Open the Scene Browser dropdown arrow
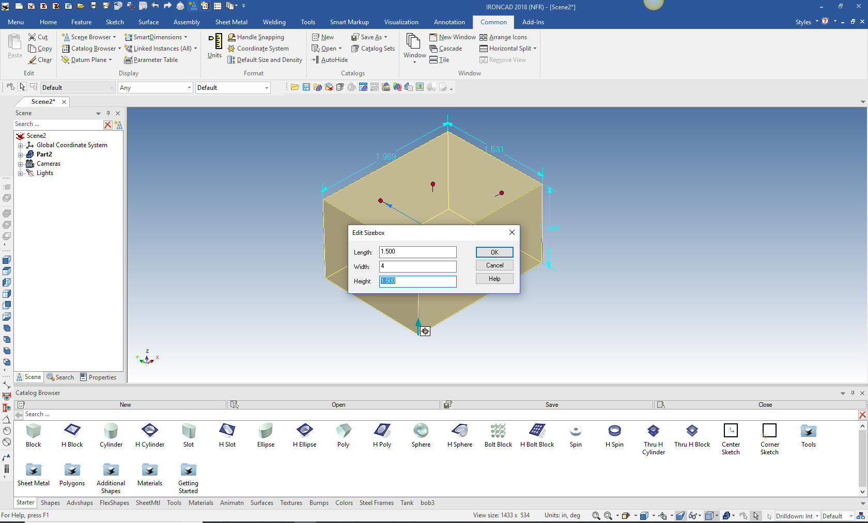Image resolution: width=868 pixels, height=523 pixels. 114,37
